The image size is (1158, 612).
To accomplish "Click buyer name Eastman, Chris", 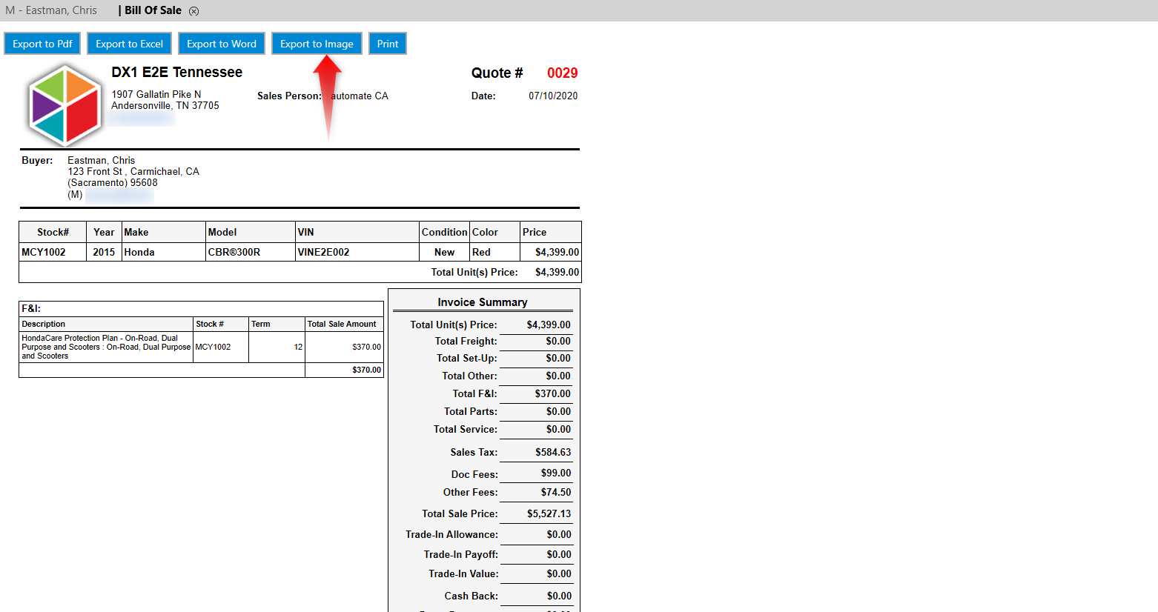I will click(102, 160).
